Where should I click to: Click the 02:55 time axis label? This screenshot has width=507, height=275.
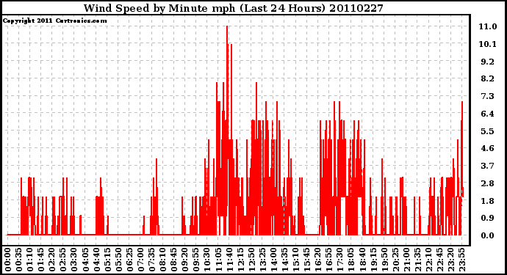pyautogui.click(x=63, y=260)
